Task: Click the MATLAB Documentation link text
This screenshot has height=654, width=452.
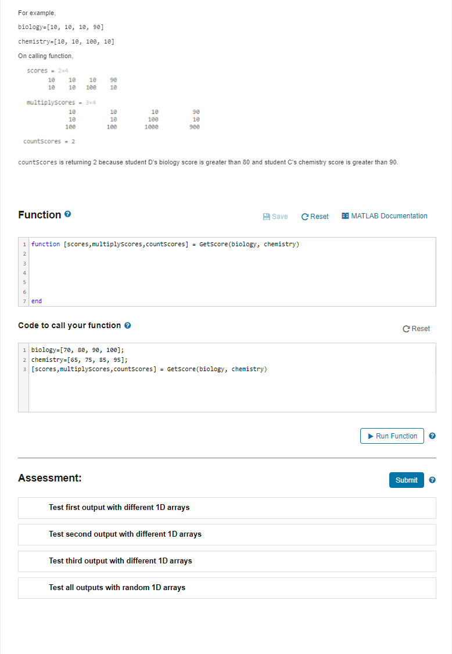Action: [389, 216]
